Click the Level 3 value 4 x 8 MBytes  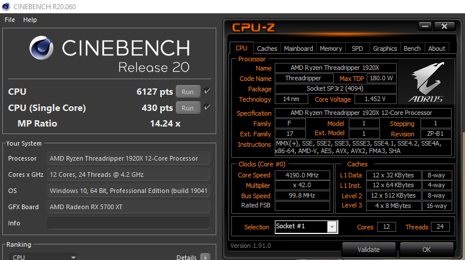point(393,206)
